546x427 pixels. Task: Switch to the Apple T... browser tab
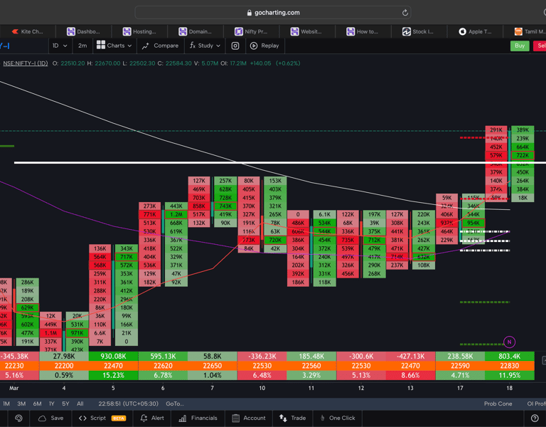pyautogui.click(x=475, y=31)
